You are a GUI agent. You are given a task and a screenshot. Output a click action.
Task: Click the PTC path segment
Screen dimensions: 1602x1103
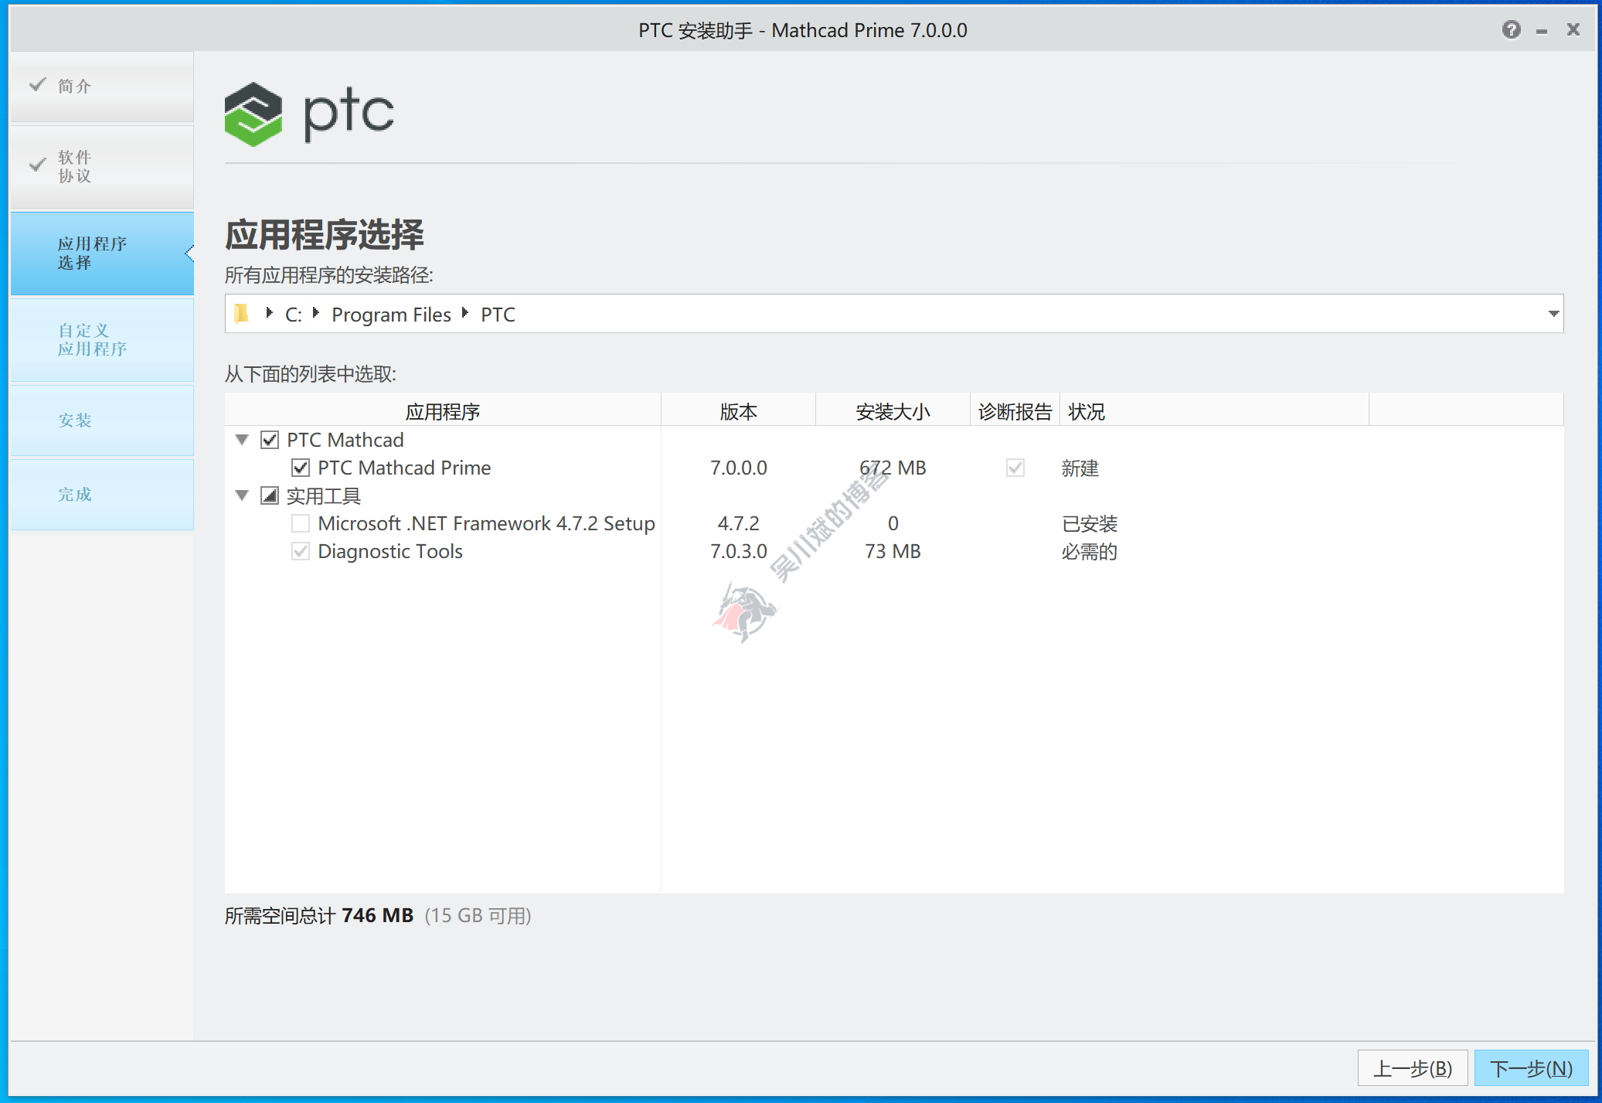pos(498,315)
